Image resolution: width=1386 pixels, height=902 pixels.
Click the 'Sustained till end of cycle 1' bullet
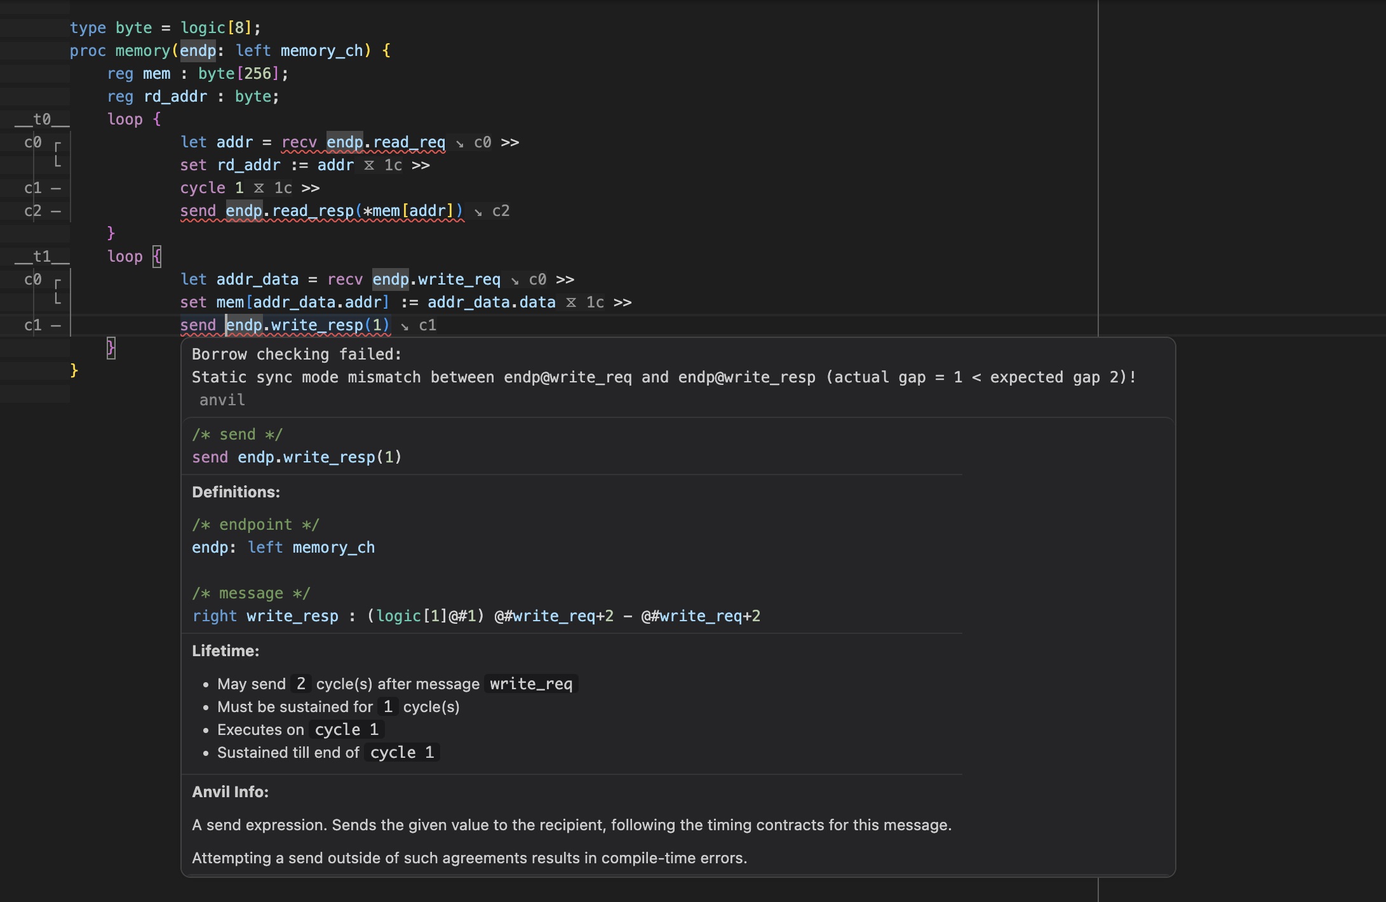328,753
